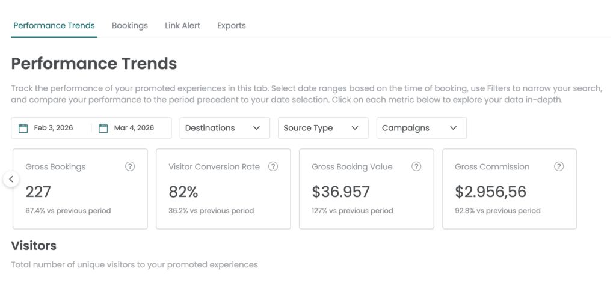The height and width of the screenshot is (283, 616).
Task: Click the calendar icon beside Feb 3, 2026
Action: [x=23, y=128]
